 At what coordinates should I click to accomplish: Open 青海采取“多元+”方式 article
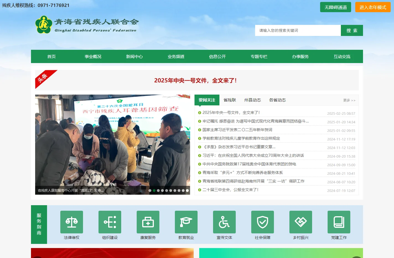point(243,173)
